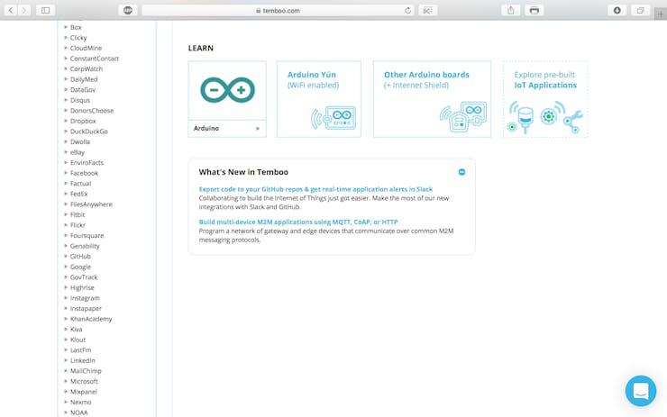667x417 pixels.
Task: Reload the temboo.com page
Action: tap(407, 10)
